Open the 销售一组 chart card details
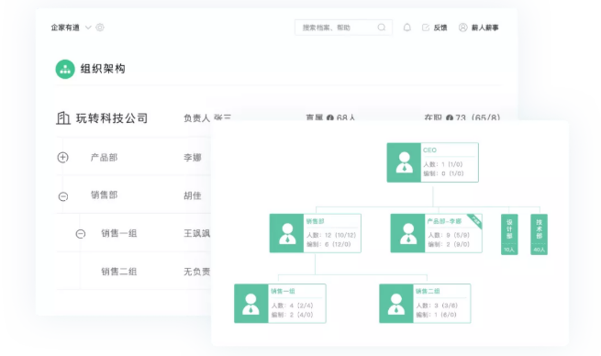Viewport: 601px width, 356px height. (x=296, y=304)
